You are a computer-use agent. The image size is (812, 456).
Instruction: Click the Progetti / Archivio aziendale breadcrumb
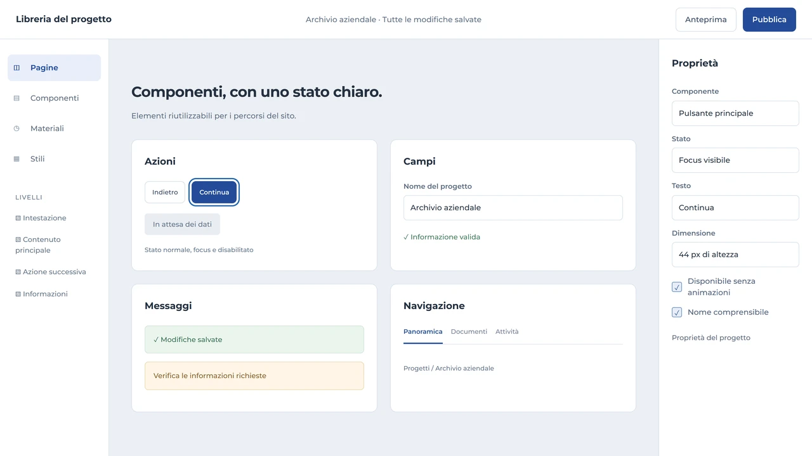point(449,369)
